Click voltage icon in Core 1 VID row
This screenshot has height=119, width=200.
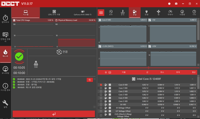pos(106,88)
